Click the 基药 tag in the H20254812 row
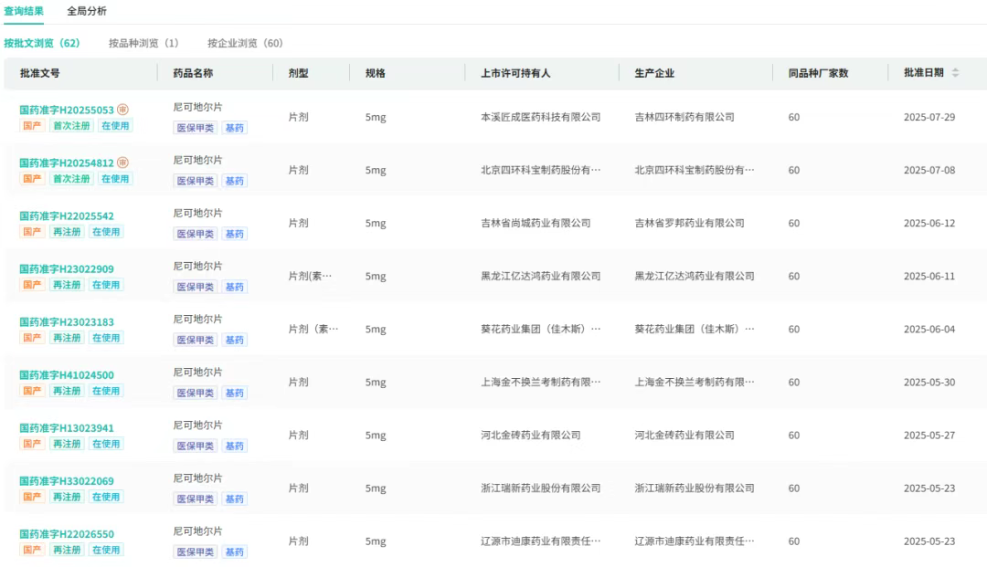Image resolution: width=987 pixels, height=567 pixels. point(235,181)
